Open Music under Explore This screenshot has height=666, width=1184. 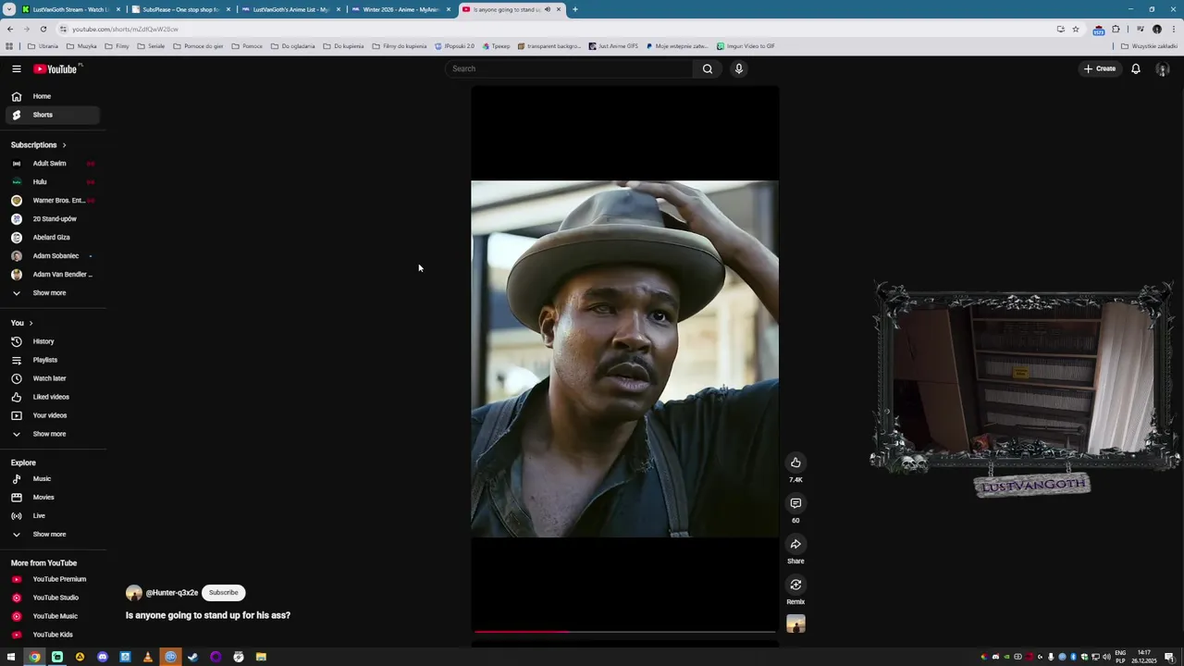pyautogui.click(x=53, y=479)
